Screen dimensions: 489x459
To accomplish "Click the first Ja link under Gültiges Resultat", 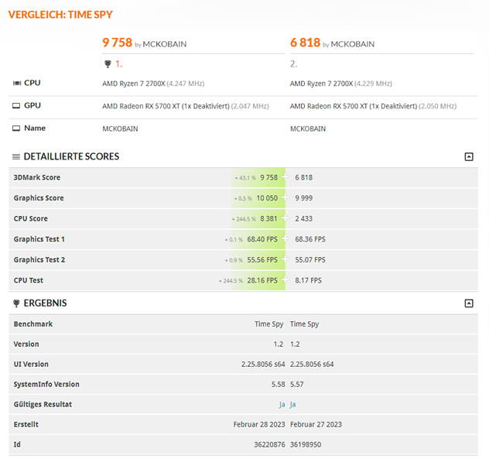I will [x=282, y=404].
